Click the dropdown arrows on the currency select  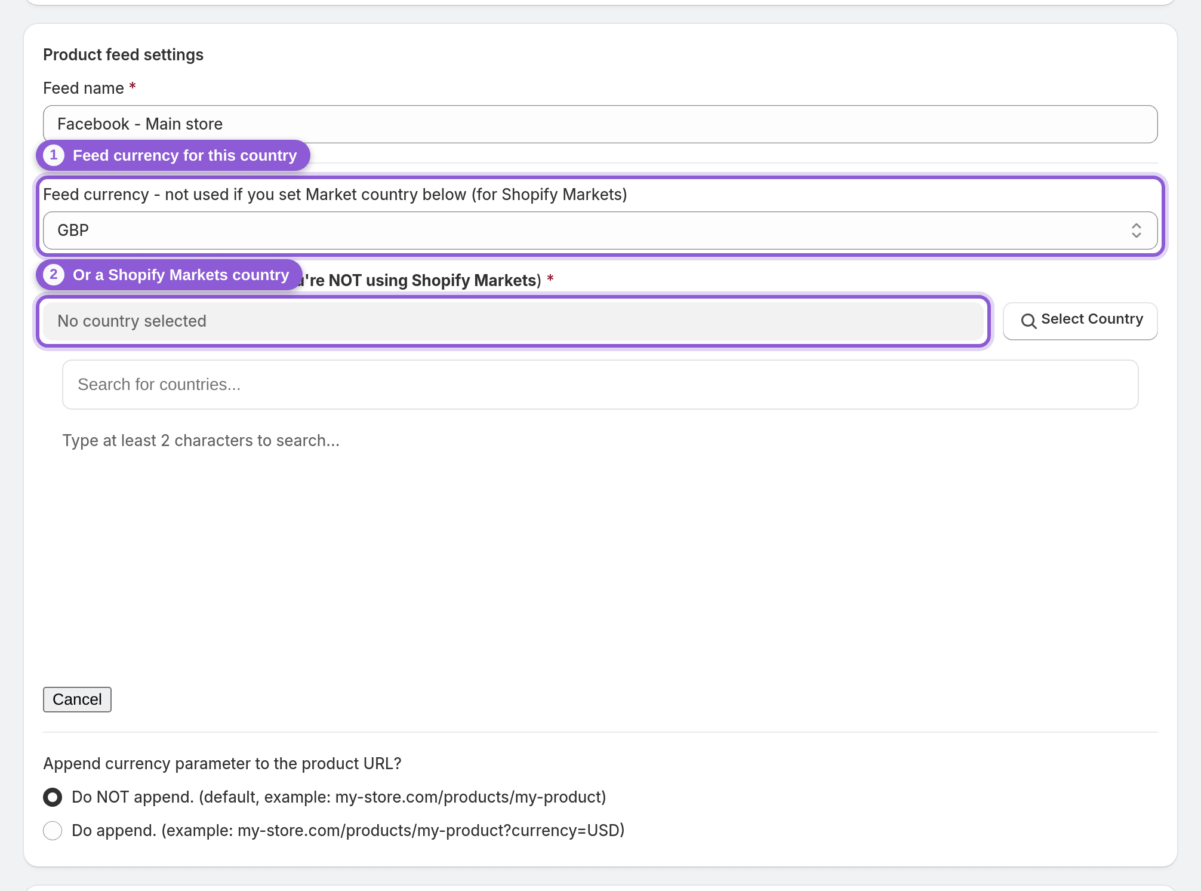point(1136,231)
